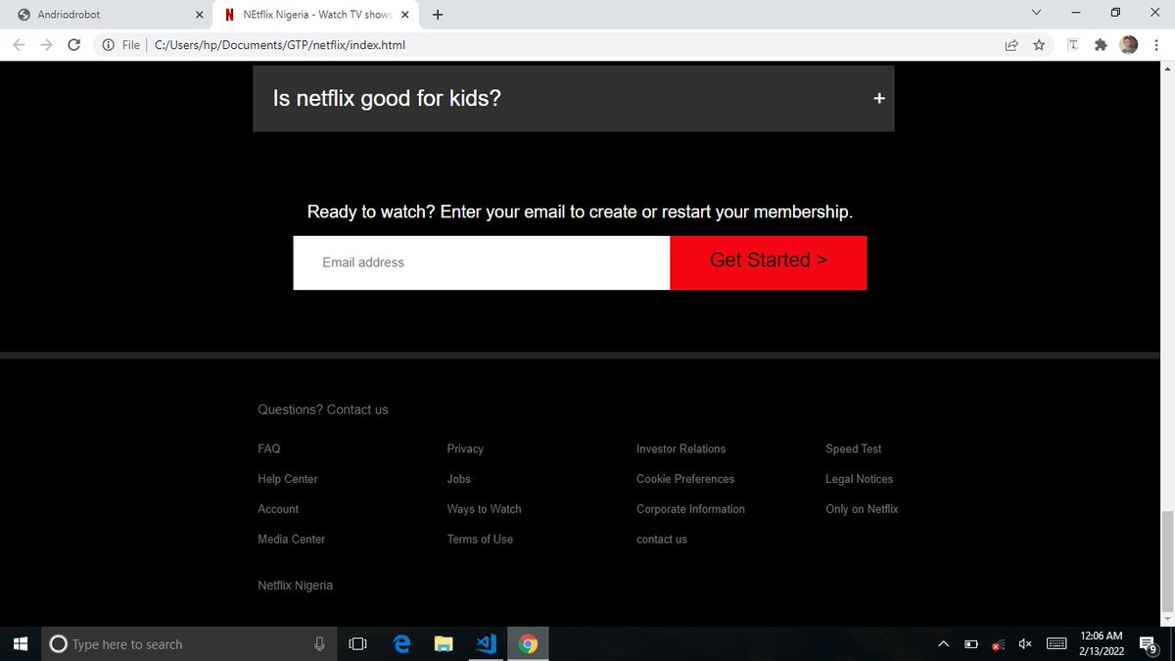1175x661 pixels.
Task: Open the Extensions puzzle icon
Action: [x=1101, y=45]
